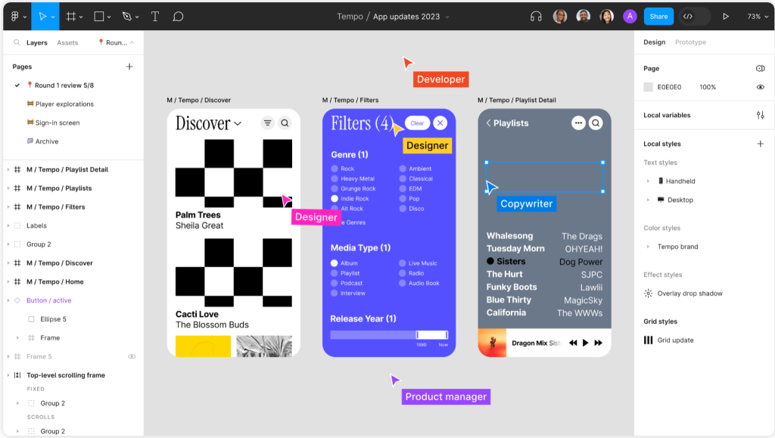Collapse the Button / active component layer
The height and width of the screenshot is (438, 775).
coord(8,300)
